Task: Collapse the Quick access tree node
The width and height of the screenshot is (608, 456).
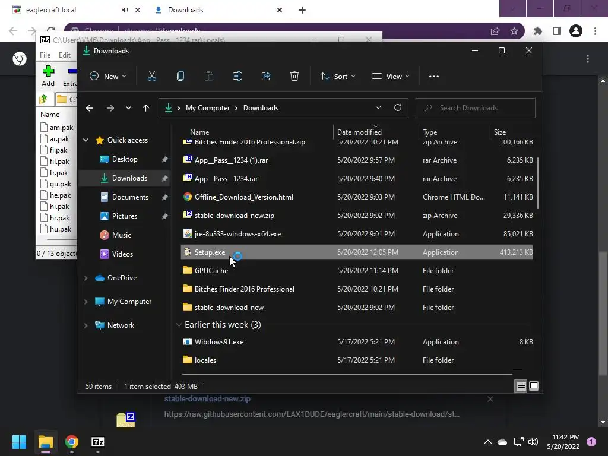Action: coord(86,140)
